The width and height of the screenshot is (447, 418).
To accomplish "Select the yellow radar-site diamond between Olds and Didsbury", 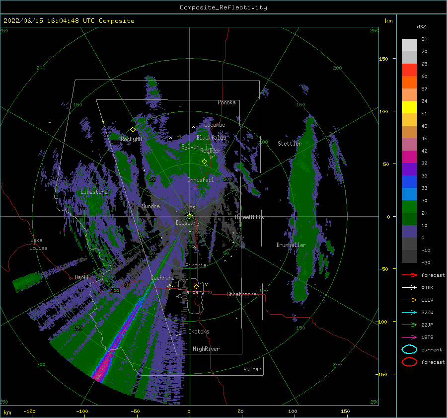I will point(190,216).
